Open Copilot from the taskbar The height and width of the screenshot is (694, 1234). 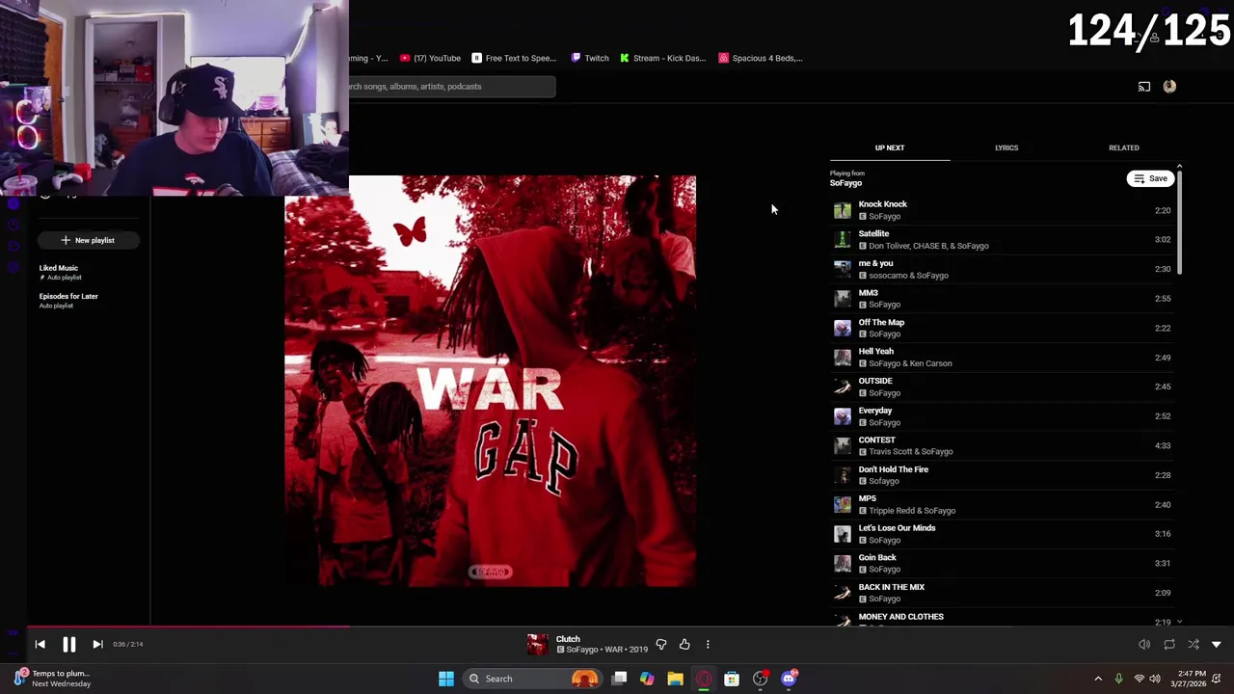point(647,679)
